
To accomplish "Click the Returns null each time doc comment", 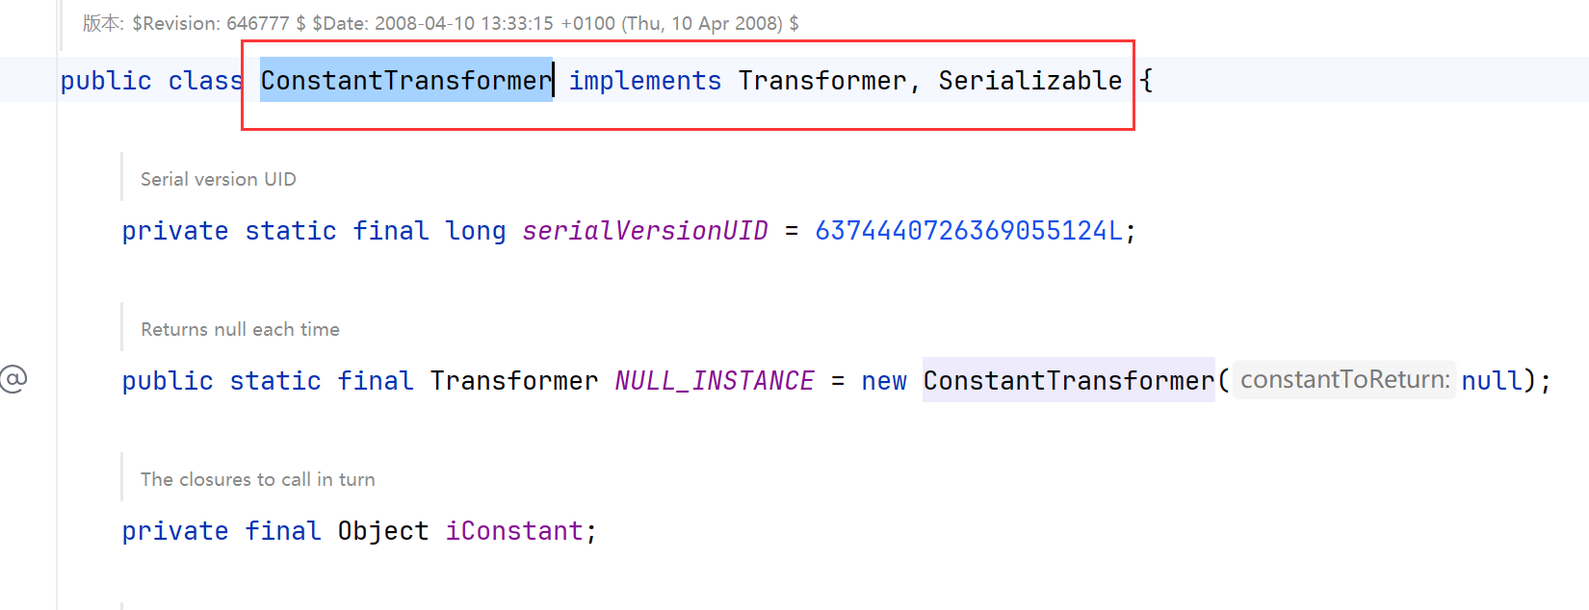I will (x=240, y=329).
